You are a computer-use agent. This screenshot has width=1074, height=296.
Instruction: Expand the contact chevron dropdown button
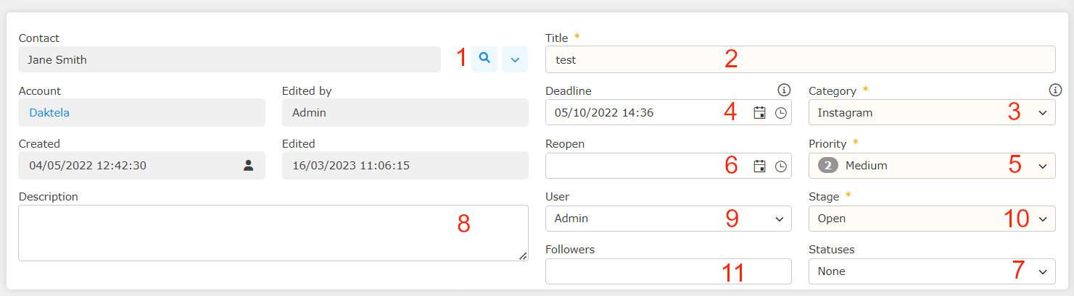(x=515, y=59)
